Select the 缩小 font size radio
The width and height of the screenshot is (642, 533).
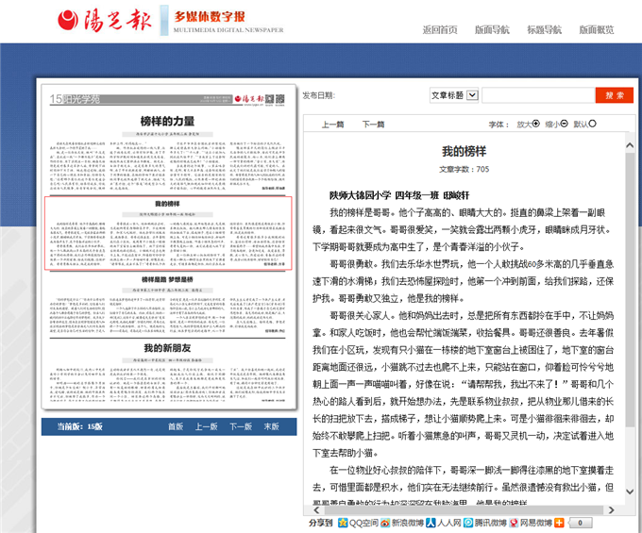pyautogui.click(x=564, y=124)
